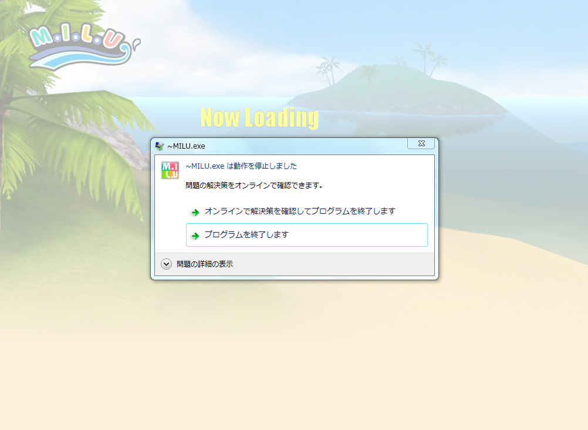Viewport: 588px width, 430px height.
Task: Expand 問題の詳細の表示 chevron
Action: click(x=166, y=264)
